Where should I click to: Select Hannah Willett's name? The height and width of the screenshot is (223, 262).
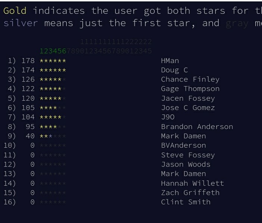coord(192,183)
